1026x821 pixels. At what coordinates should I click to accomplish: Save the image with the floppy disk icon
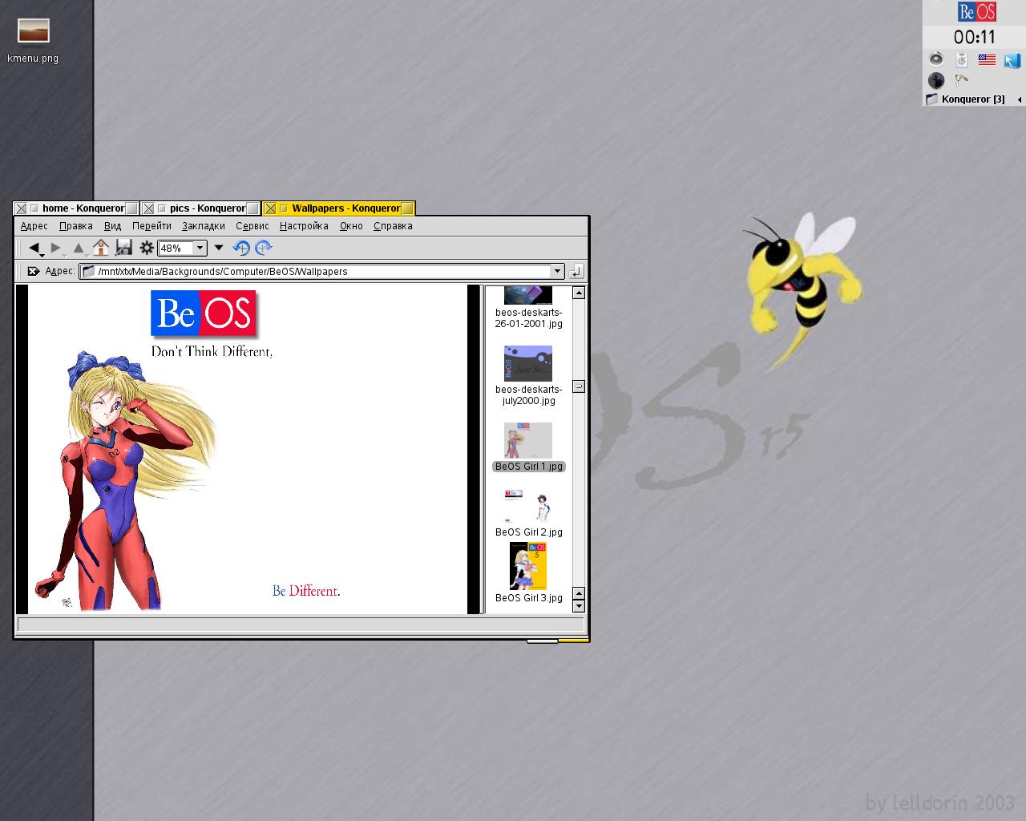123,248
